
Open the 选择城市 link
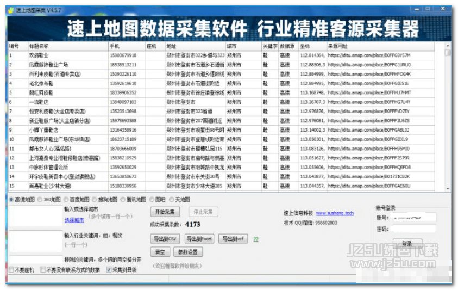tap(74, 220)
